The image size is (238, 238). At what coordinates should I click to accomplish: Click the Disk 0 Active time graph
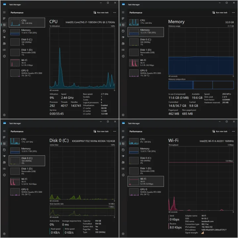[x=82, y=173]
